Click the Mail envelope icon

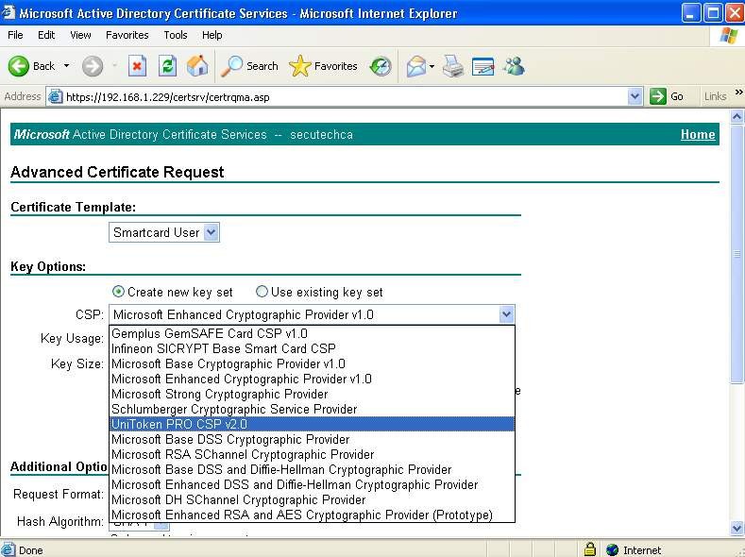tap(416, 66)
